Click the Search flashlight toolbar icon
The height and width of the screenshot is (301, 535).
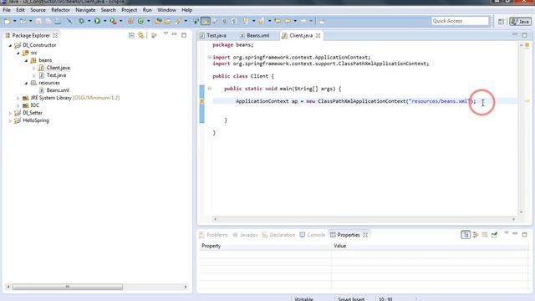pos(178,21)
